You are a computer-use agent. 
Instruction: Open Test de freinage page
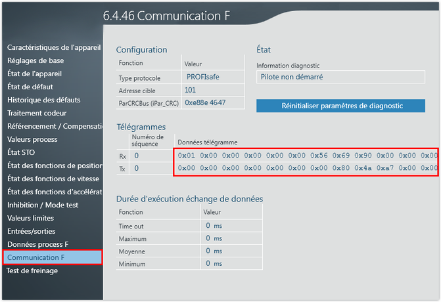[32, 270]
